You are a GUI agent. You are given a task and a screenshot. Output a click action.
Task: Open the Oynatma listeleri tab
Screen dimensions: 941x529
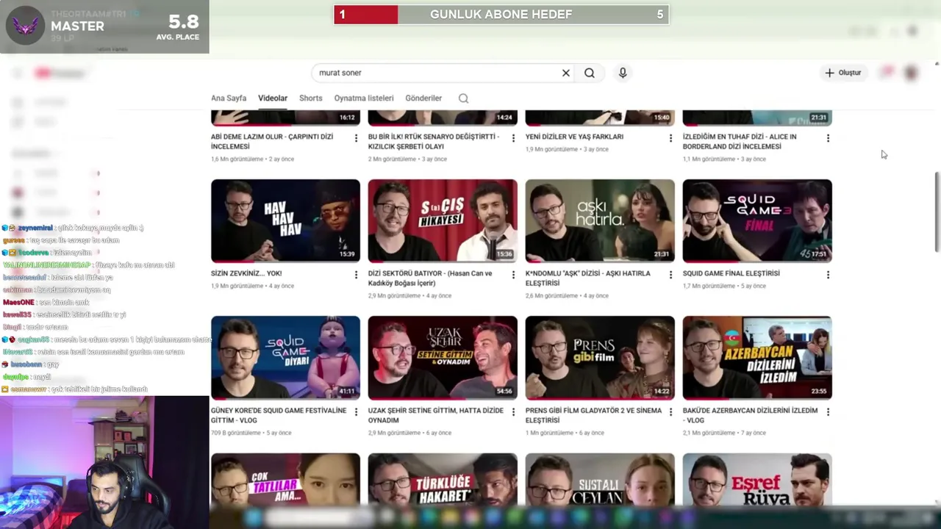coord(364,98)
